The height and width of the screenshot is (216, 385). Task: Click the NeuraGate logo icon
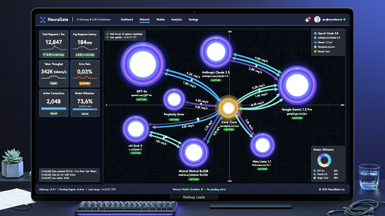[43, 20]
